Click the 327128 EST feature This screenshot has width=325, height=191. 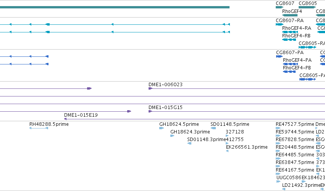coord(227,136)
